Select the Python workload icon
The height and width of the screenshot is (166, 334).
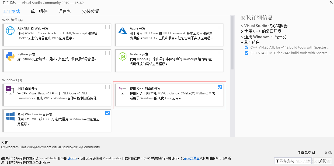[x=10, y=57]
